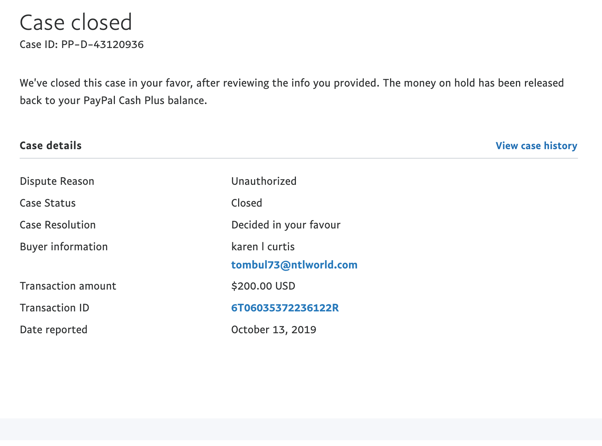Click the Transaction ID label

tap(55, 308)
